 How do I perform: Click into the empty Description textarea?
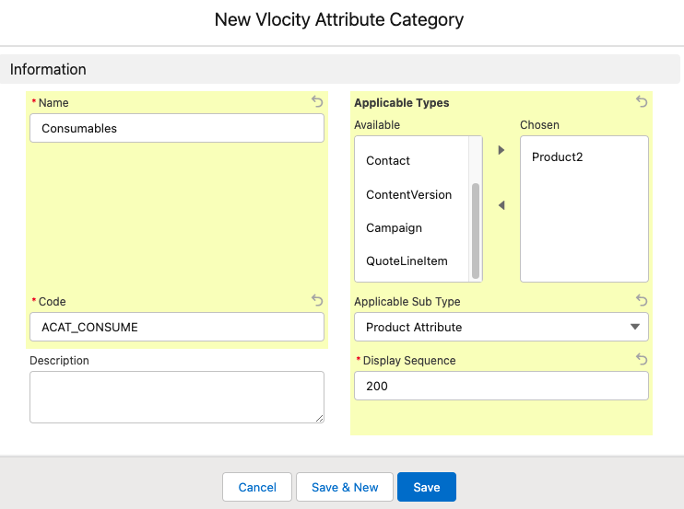coord(177,397)
